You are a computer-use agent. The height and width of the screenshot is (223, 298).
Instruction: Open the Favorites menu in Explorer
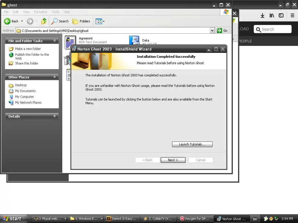41,12
